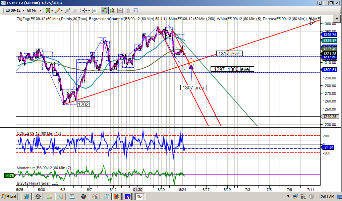
Task: Open the network tray icon
Action: (303, 197)
